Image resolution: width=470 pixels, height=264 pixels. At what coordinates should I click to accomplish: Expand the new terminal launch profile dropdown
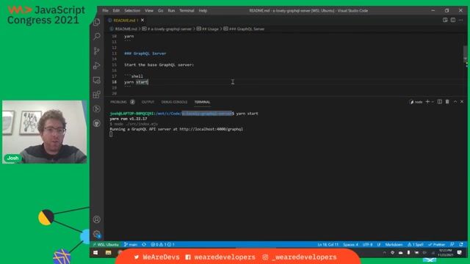click(433, 102)
